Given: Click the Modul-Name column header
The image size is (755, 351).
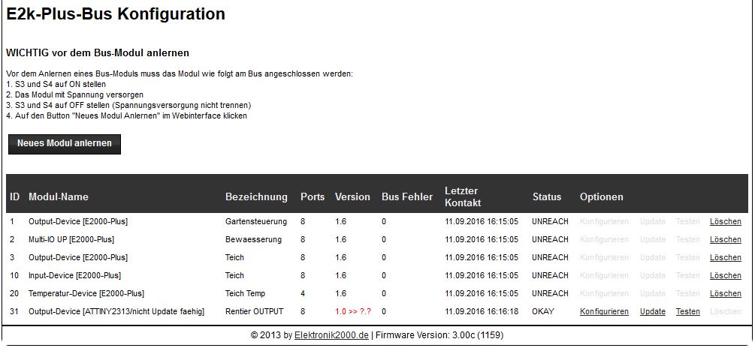Looking at the screenshot, I should click(59, 196).
